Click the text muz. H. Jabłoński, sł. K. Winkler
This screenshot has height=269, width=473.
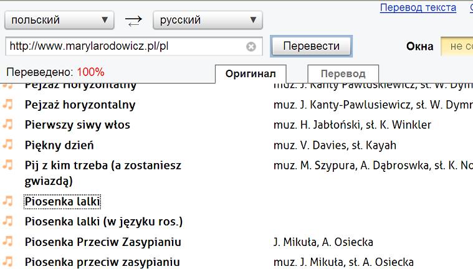tap(352, 125)
